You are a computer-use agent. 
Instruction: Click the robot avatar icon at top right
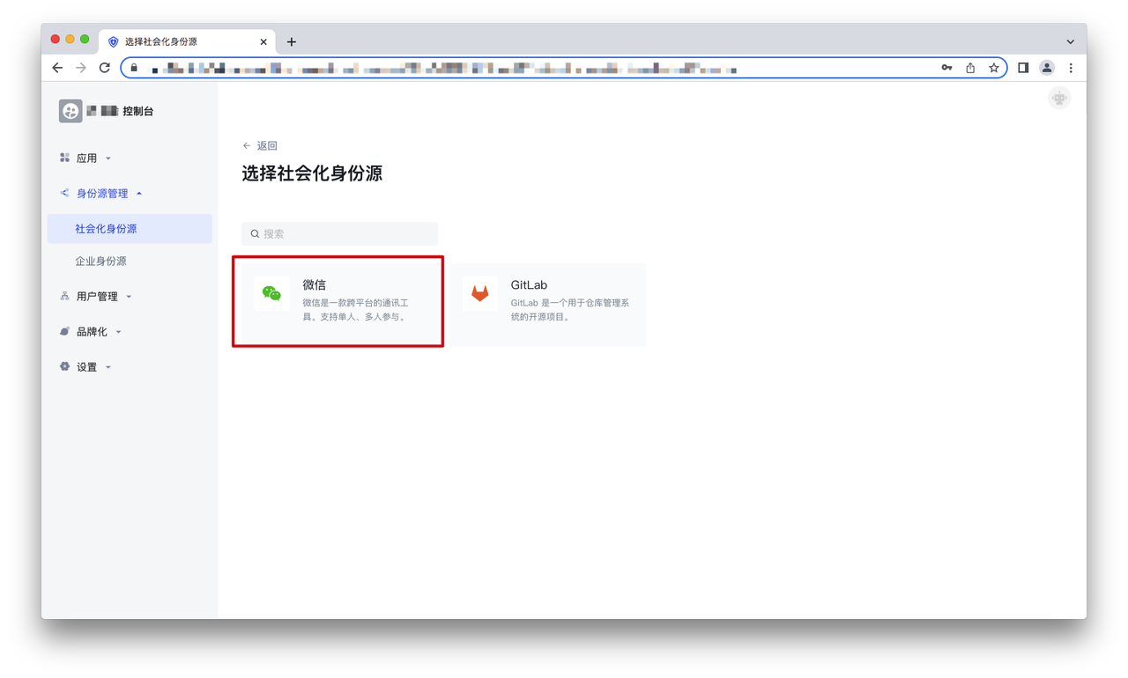point(1059,99)
